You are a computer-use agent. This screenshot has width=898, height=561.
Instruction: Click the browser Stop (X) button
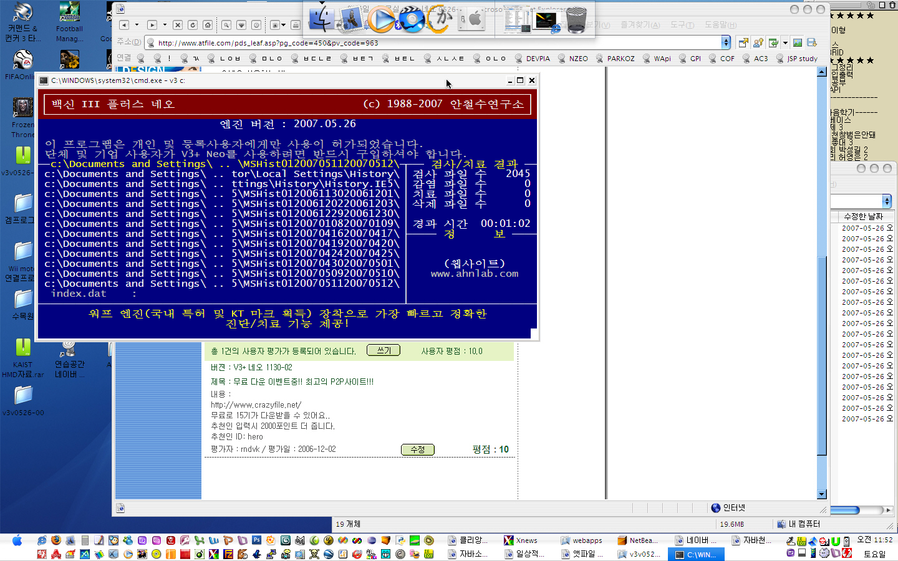[x=178, y=25]
